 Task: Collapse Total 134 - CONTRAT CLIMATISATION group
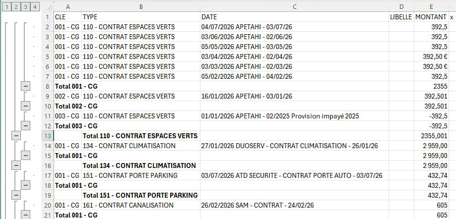[x=16, y=165]
